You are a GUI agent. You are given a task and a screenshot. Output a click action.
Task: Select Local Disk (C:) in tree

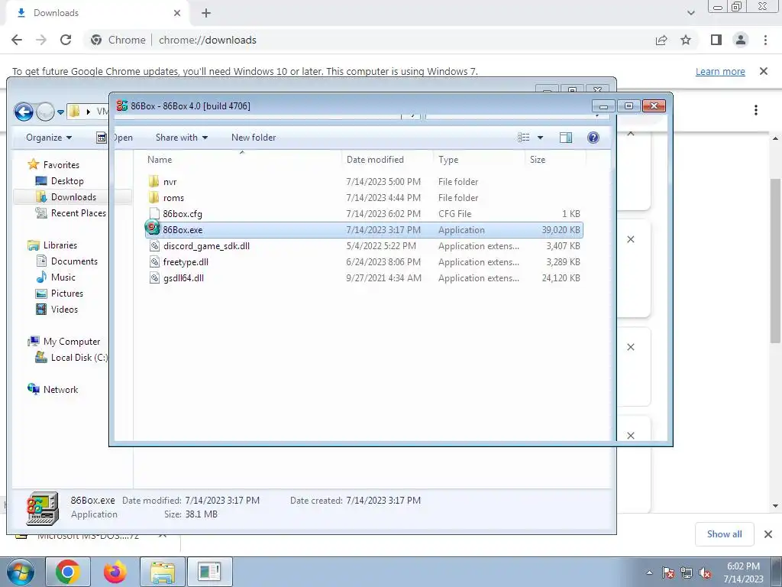pyautogui.click(x=71, y=358)
